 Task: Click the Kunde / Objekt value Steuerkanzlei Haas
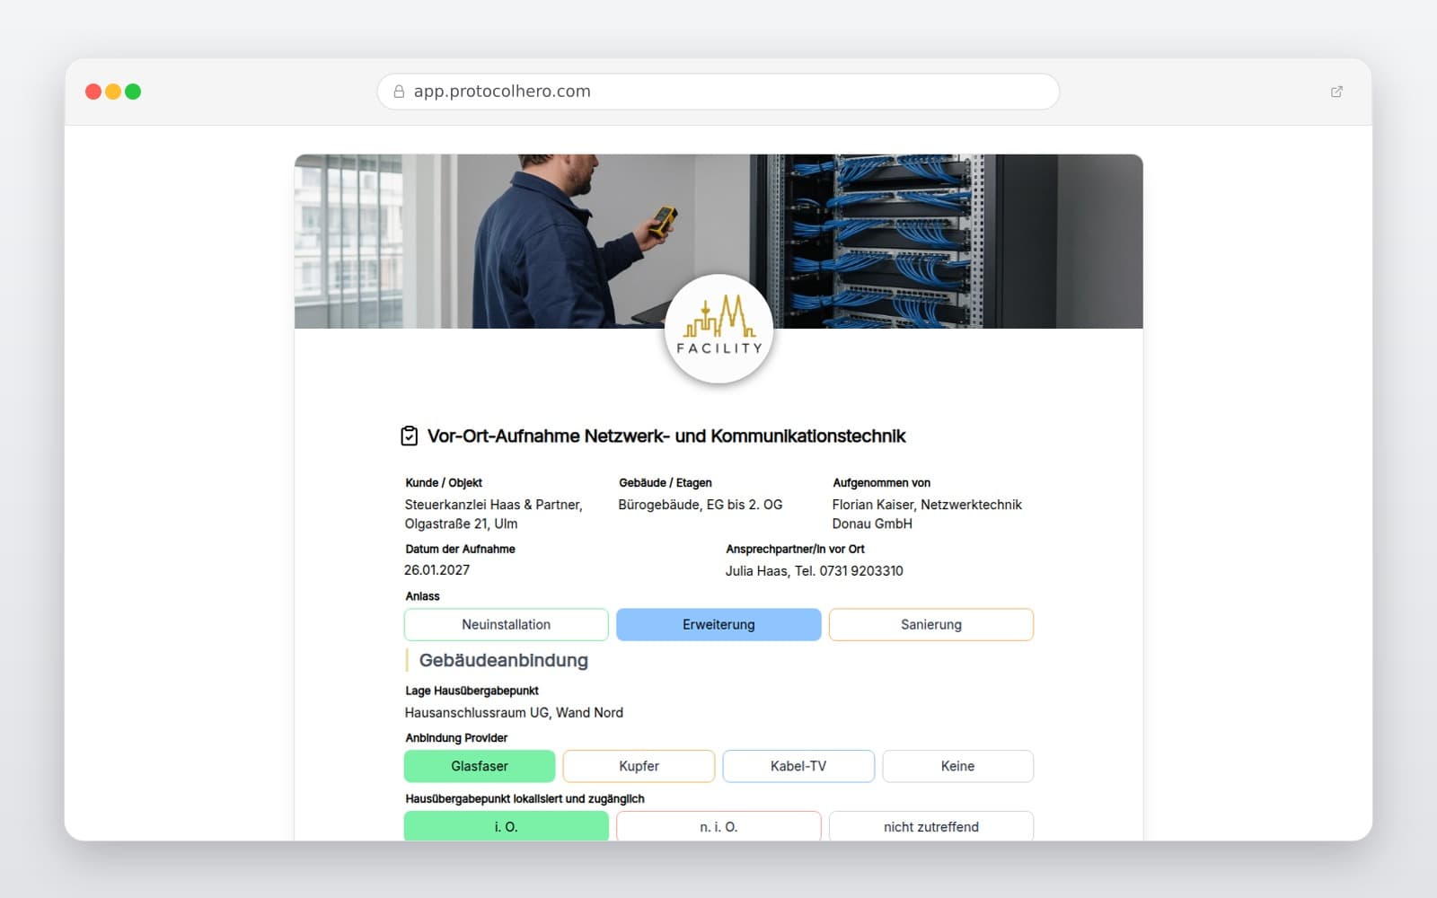(494, 515)
